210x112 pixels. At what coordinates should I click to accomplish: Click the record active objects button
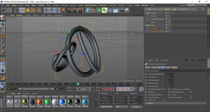[x=104, y=89]
